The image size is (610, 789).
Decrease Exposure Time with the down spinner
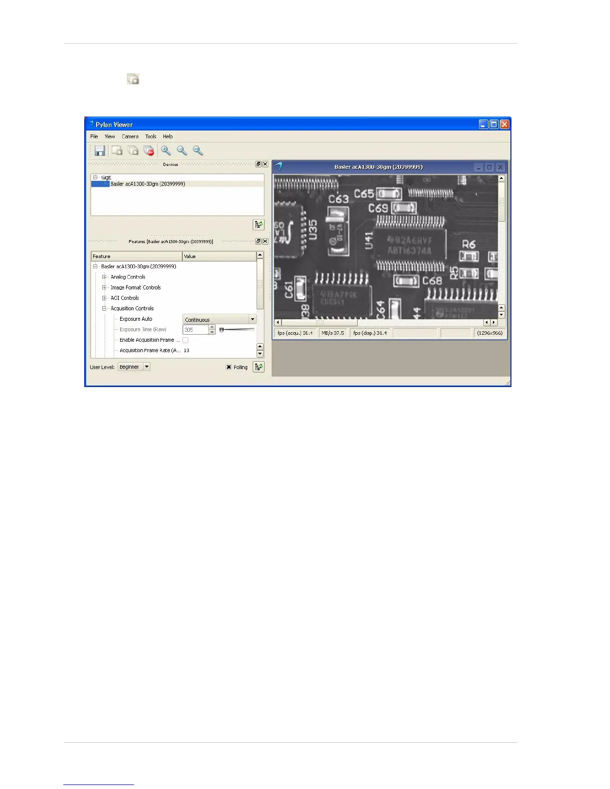coord(212,332)
